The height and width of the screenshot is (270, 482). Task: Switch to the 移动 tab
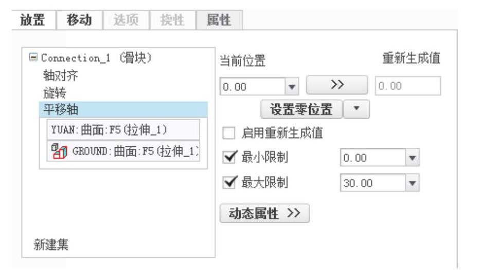pyautogui.click(x=80, y=20)
